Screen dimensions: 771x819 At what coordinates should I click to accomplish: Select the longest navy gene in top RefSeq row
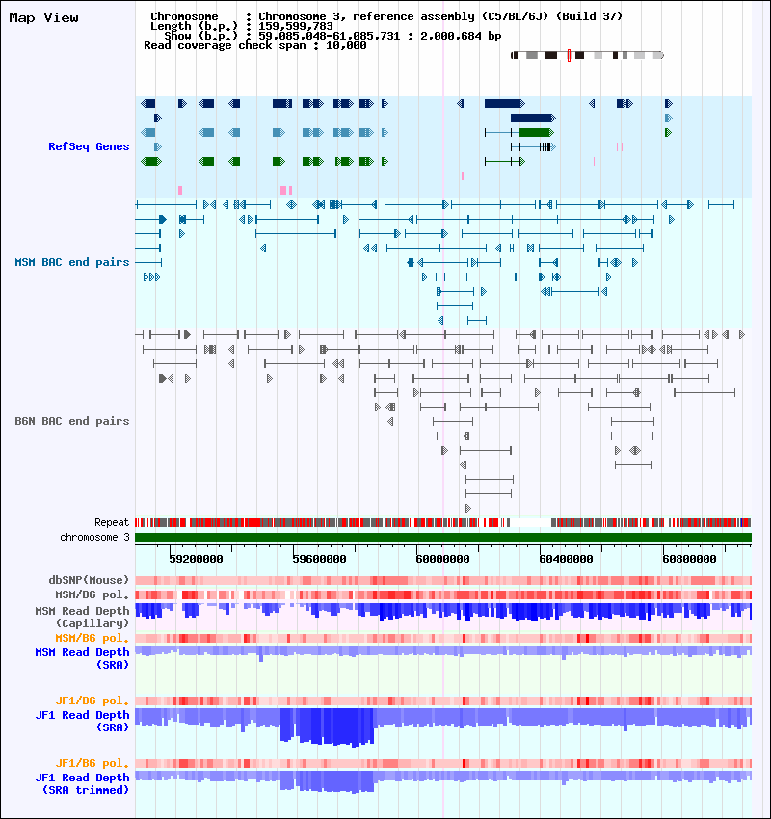[504, 104]
